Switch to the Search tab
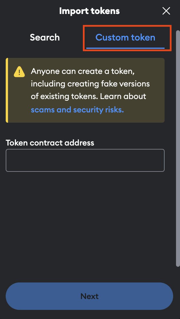Viewport: 180px width, 319px height. (x=45, y=37)
